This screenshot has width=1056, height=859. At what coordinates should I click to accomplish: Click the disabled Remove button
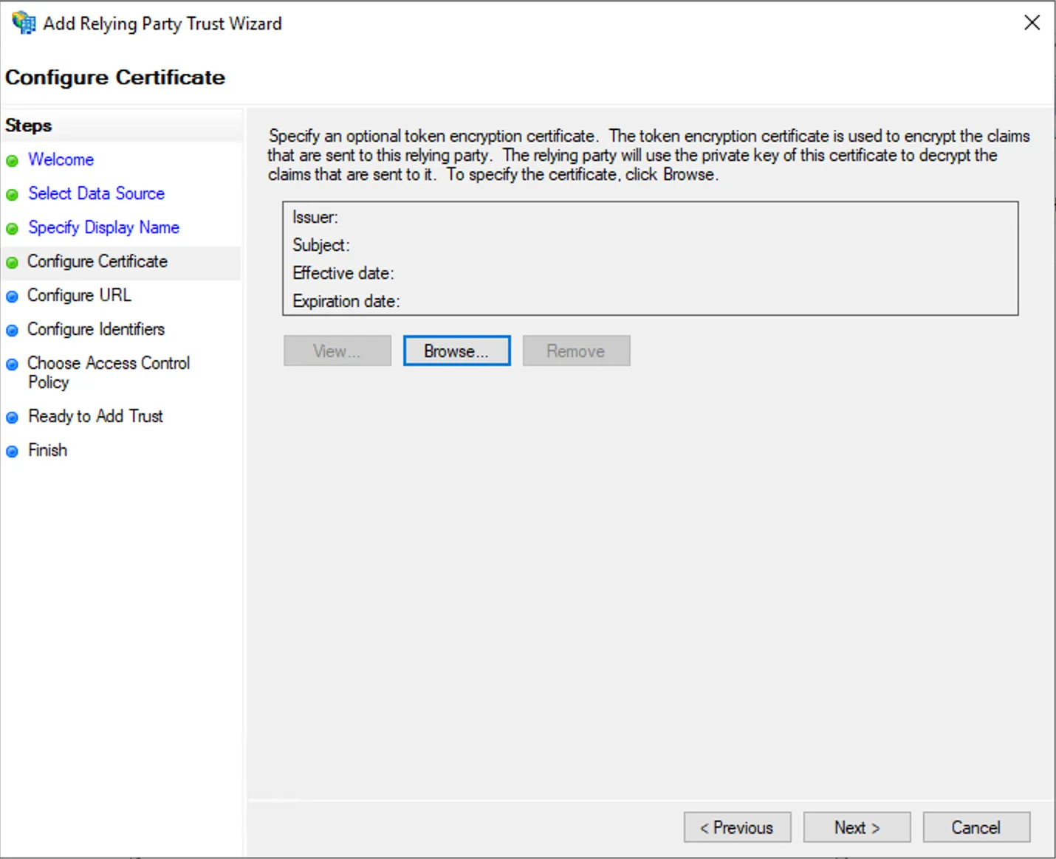point(576,351)
